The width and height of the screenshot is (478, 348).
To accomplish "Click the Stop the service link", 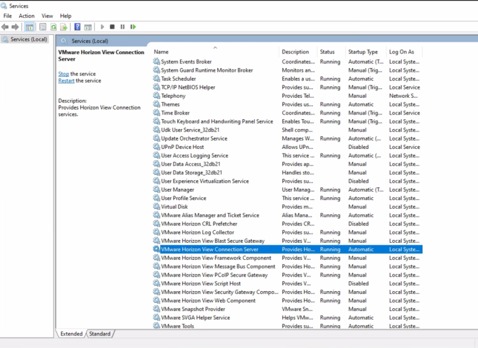I will click(x=64, y=74).
